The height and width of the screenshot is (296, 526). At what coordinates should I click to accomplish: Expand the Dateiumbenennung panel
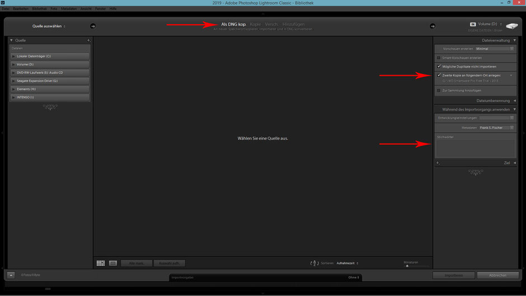pyautogui.click(x=515, y=101)
